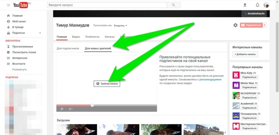The image size is (279, 135).
Task: Click the Miss Katy channel avatar
Action: 236,75
